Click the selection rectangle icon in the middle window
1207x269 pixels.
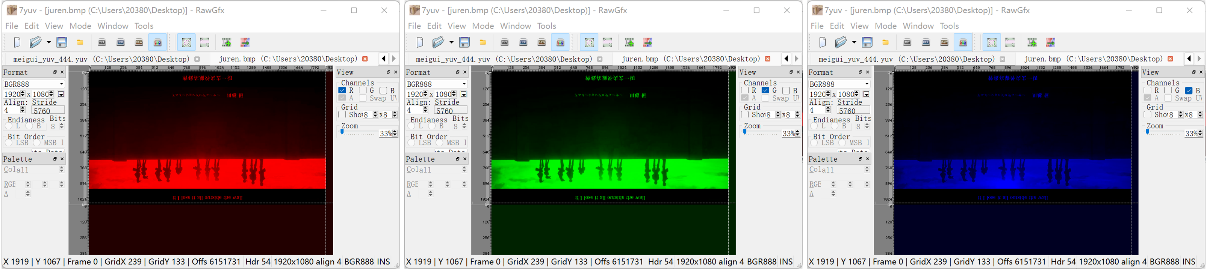point(589,42)
